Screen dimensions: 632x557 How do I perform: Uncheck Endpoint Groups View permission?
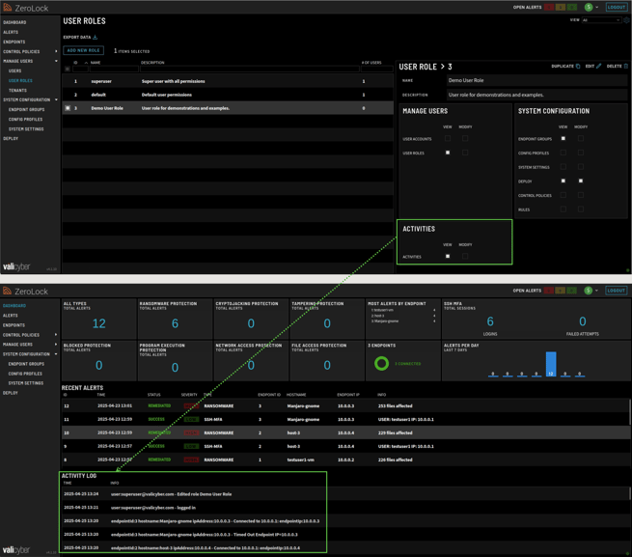point(563,138)
